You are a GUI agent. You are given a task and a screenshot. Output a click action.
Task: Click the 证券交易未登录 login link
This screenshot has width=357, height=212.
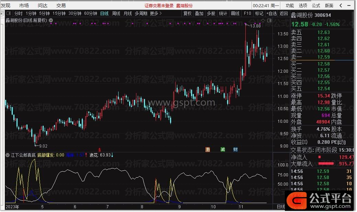click(x=159, y=6)
